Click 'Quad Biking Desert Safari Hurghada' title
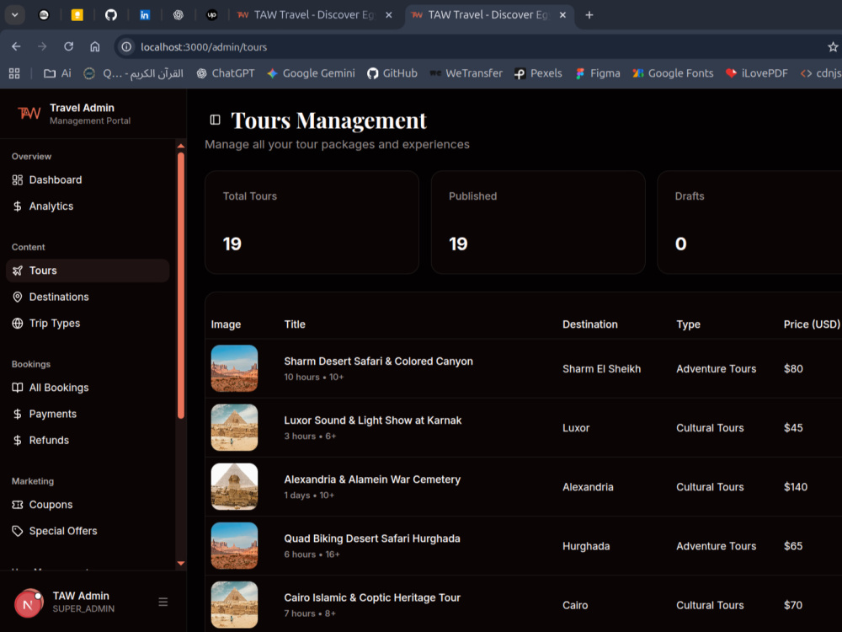Viewport: 842px width, 632px height. pyautogui.click(x=372, y=538)
